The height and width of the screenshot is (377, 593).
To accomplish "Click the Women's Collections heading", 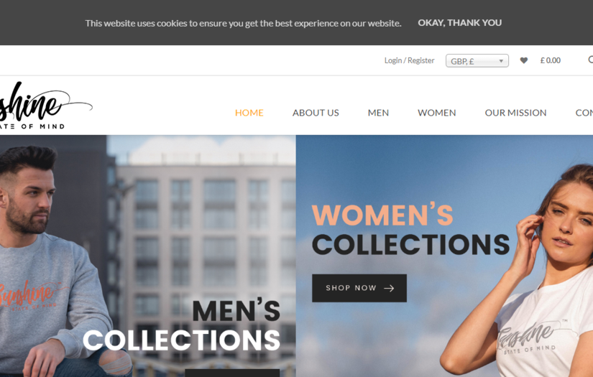I will pos(410,231).
